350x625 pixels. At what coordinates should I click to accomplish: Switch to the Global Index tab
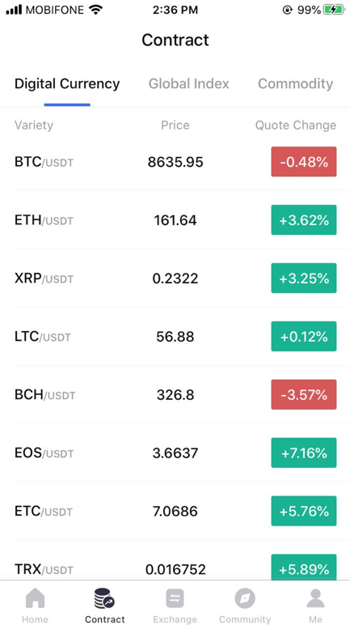(x=188, y=83)
